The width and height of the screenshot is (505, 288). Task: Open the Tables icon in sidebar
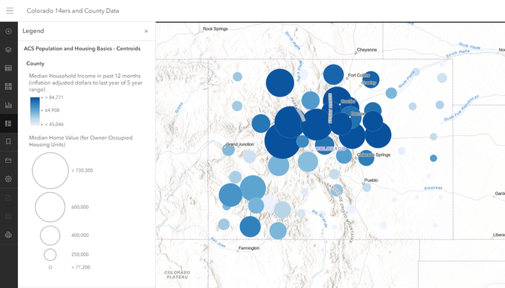pos(9,68)
